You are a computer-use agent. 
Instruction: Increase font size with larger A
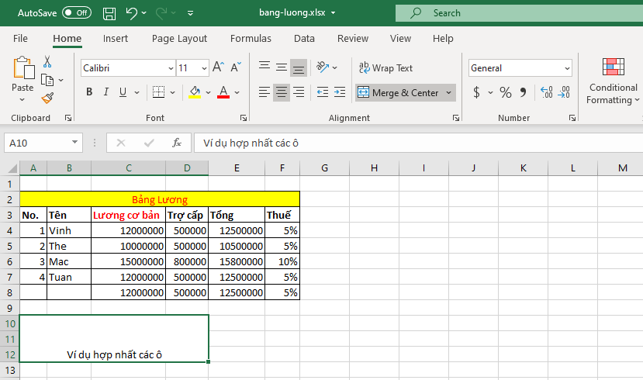pyautogui.click(x=218, y=67)
